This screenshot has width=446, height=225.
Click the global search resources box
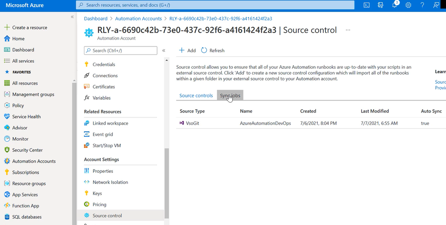[215, 5]
